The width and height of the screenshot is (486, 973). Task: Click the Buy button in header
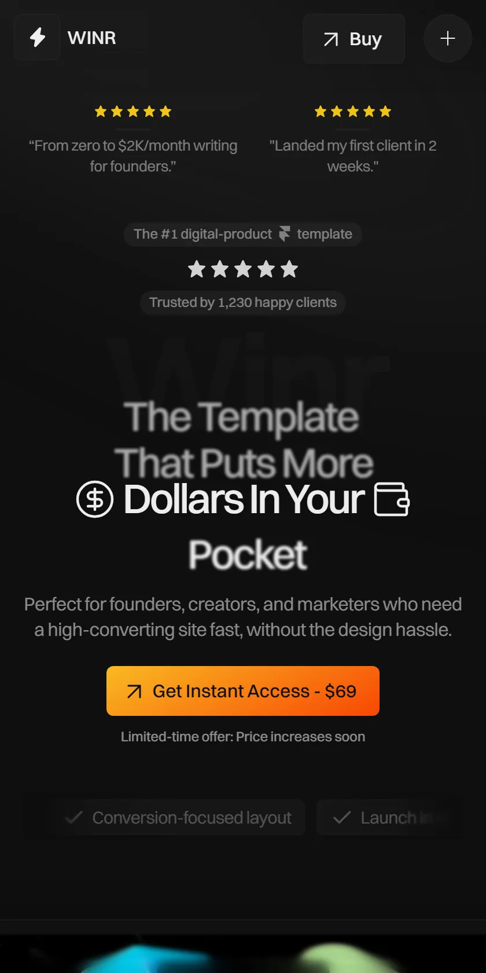click(x=354, y=39)
